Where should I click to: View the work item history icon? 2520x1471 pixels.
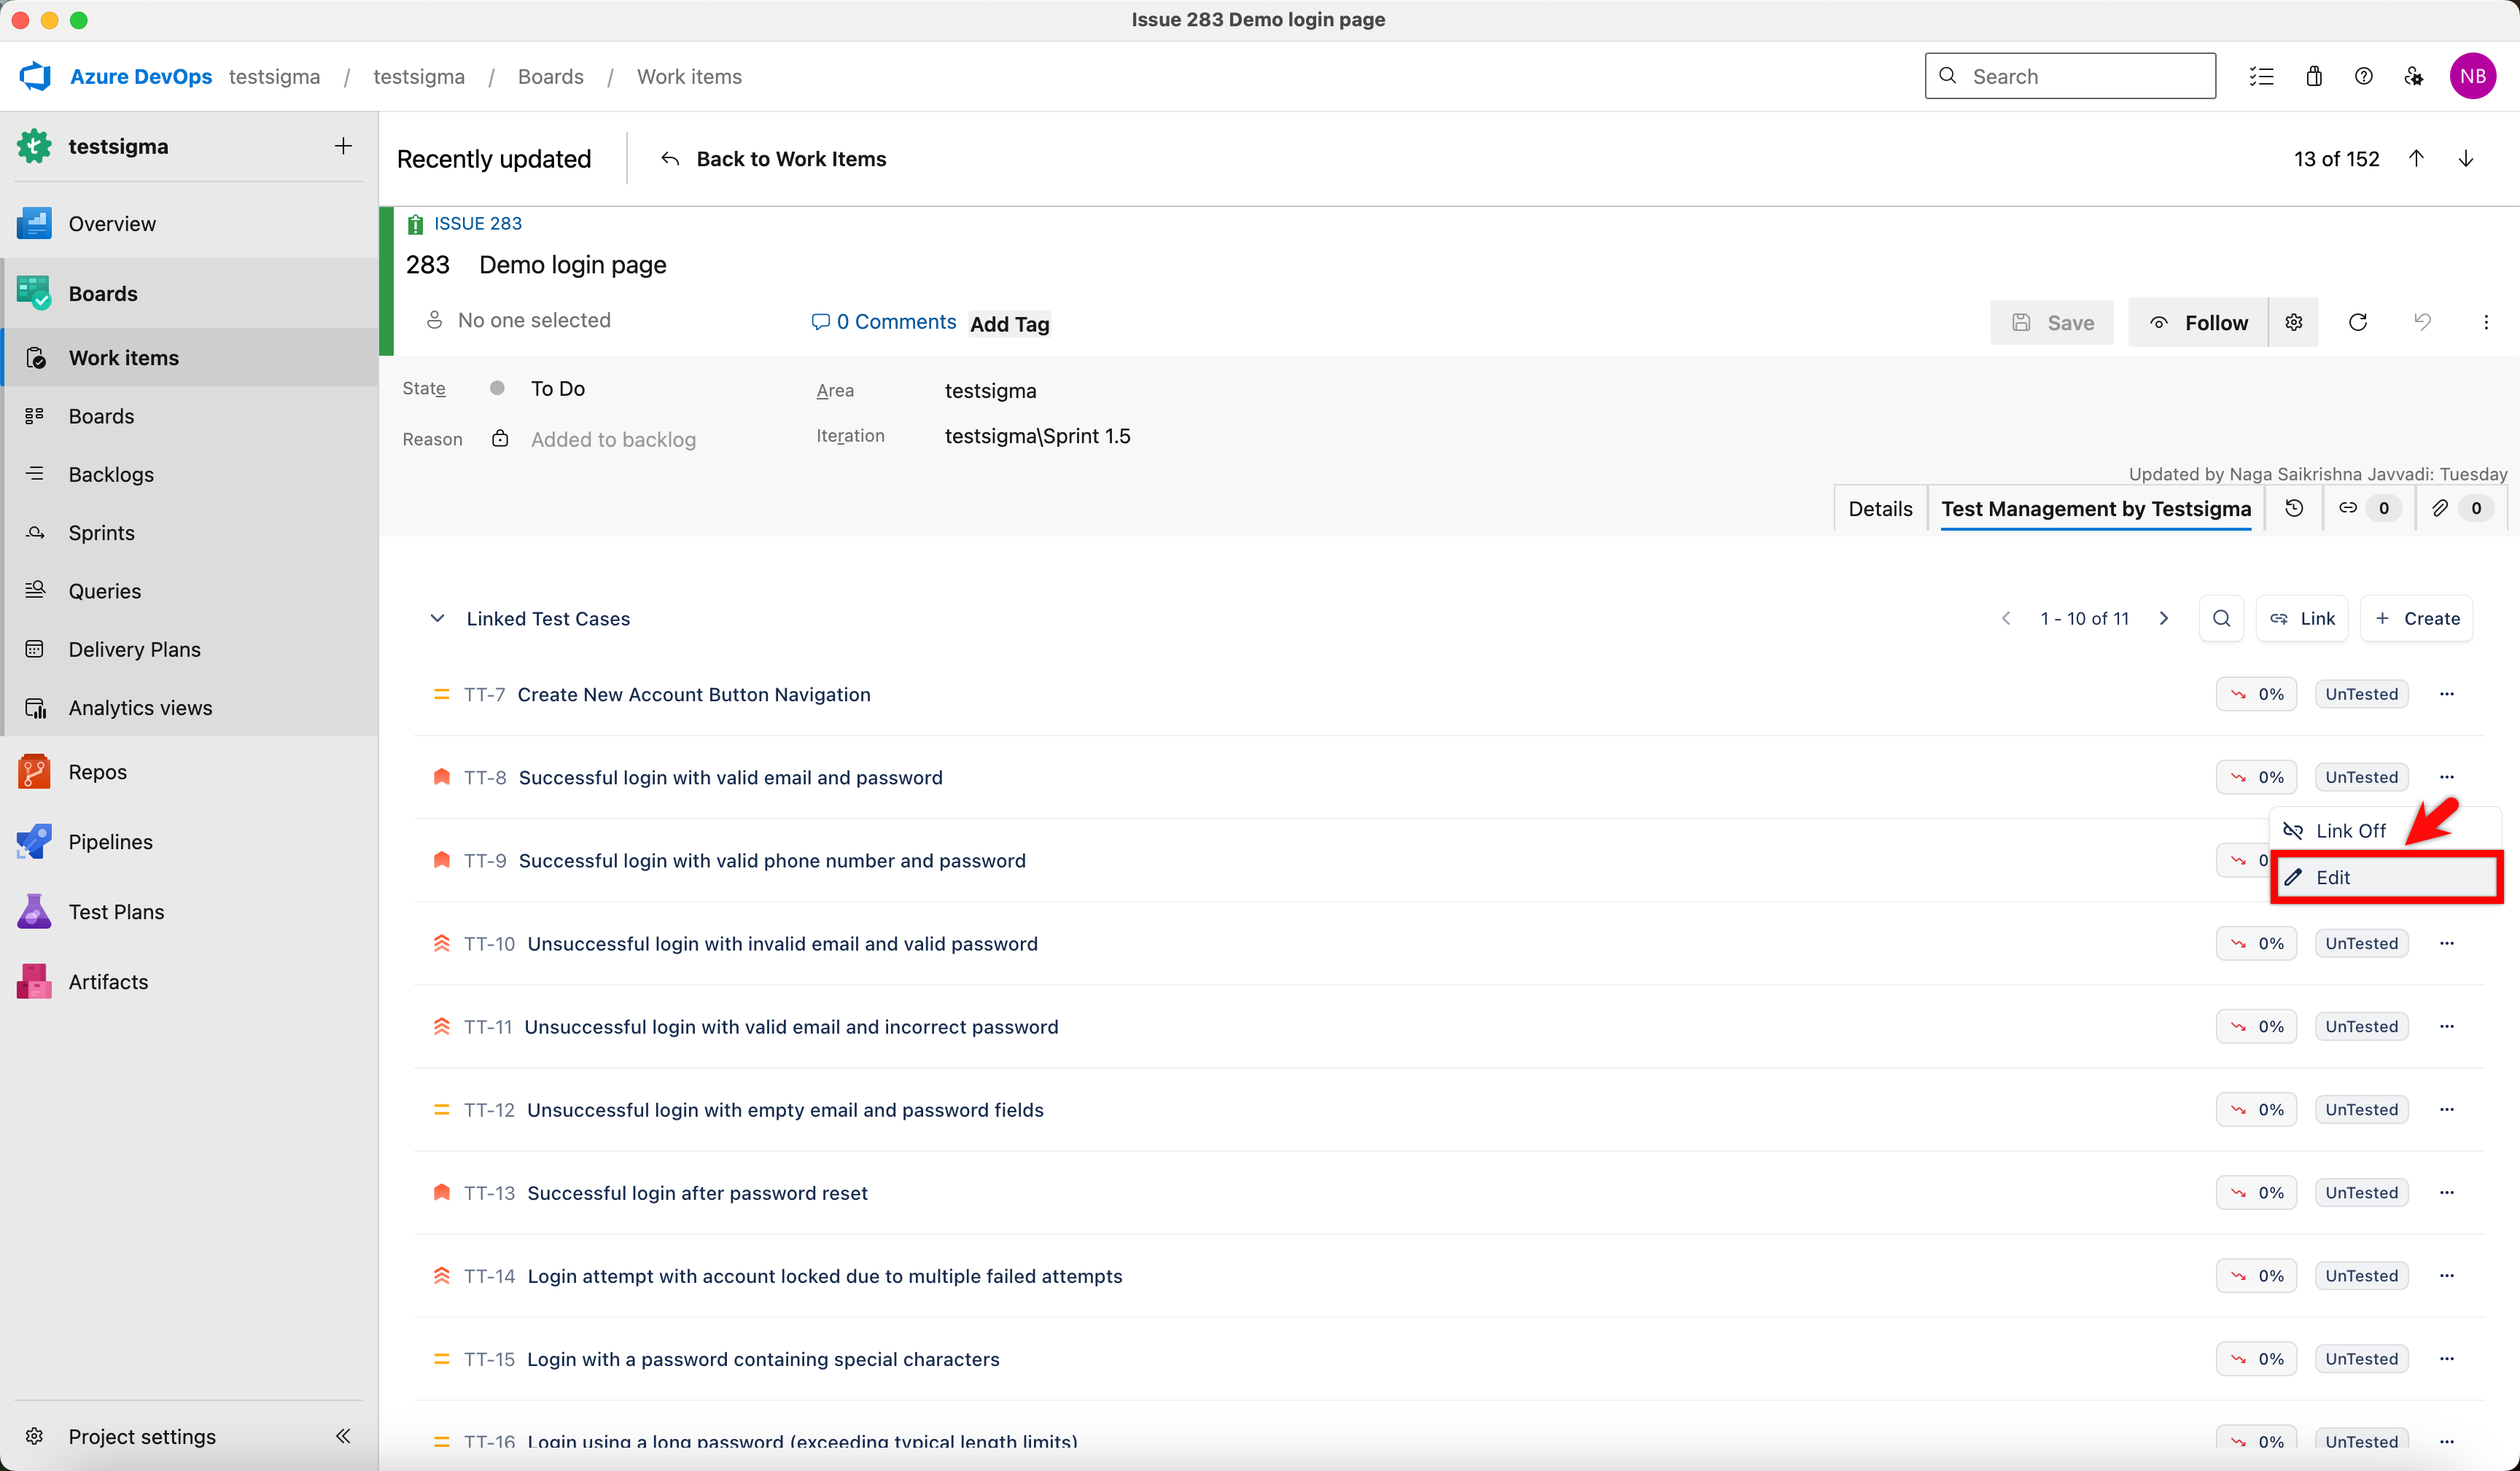tap(2293, 508)
